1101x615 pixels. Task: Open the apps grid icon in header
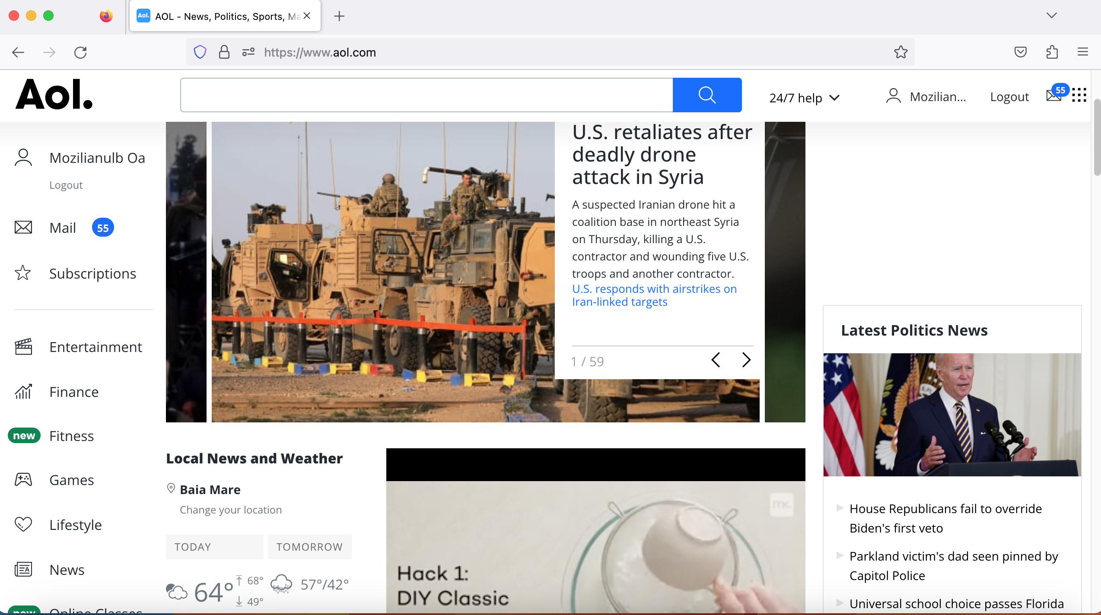pos(1079,95)
